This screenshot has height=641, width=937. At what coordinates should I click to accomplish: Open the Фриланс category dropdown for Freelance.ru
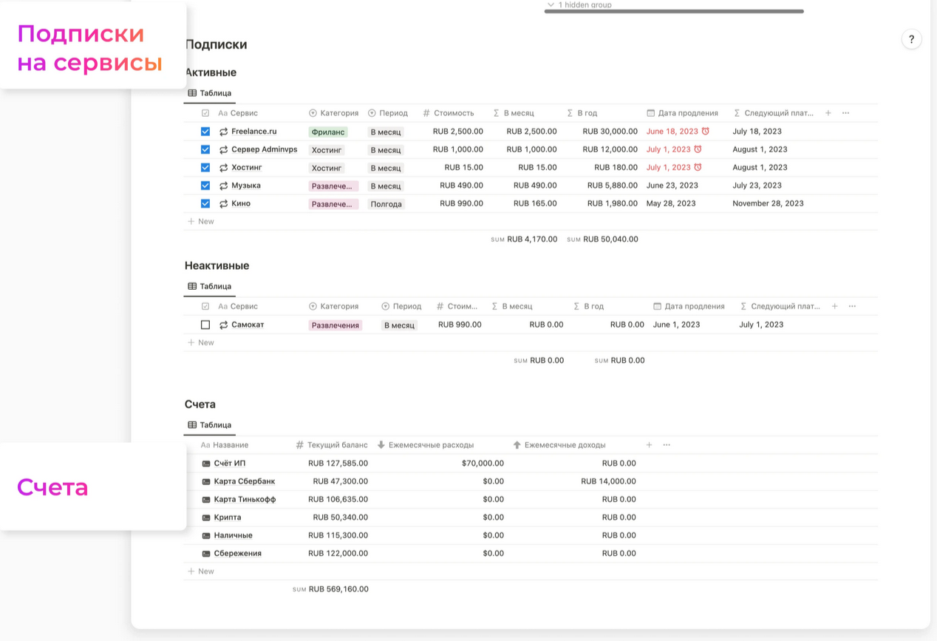[327, 132]
